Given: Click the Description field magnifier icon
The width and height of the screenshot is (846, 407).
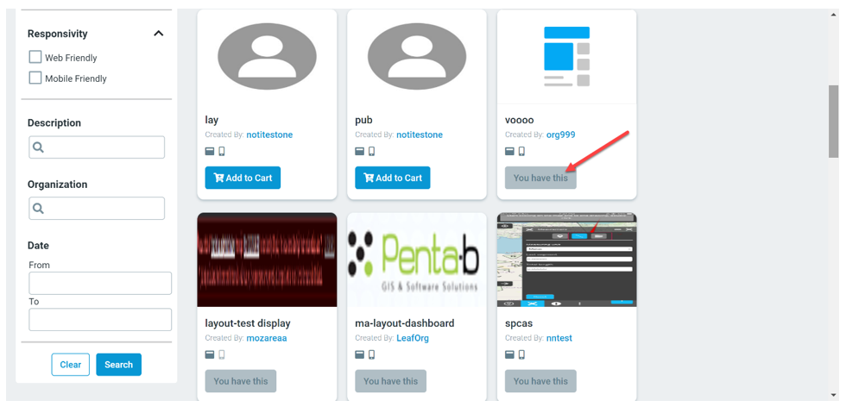Looking at the screenshot, I should click(x=38, y=147).
